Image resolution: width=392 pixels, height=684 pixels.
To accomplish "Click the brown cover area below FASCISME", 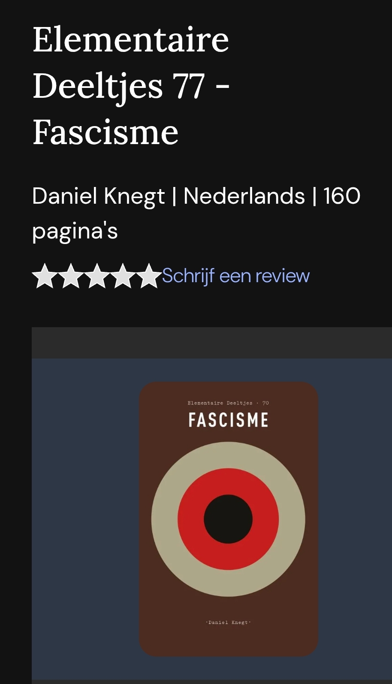I will pos(229,435).
